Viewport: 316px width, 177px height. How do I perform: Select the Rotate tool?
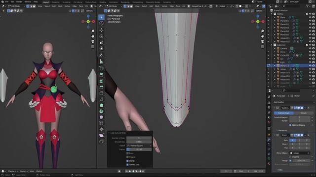pos(101,36)
